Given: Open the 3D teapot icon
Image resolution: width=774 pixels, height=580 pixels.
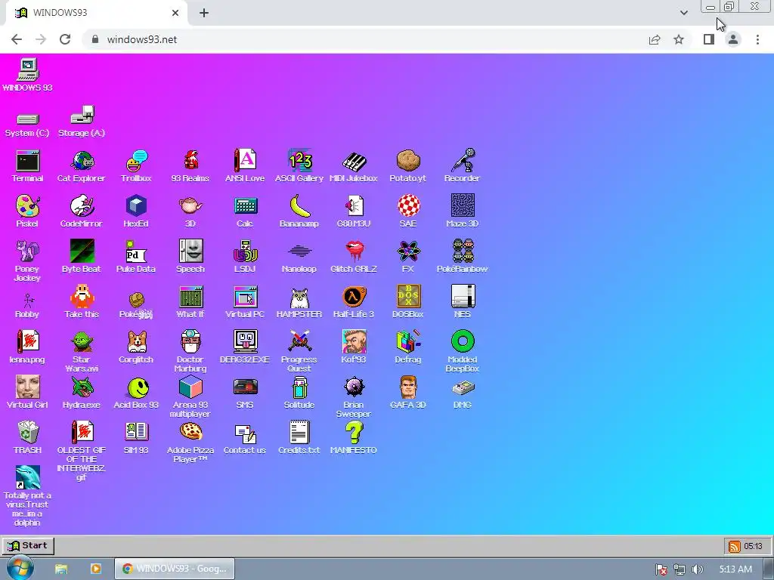Looking at the screenshot, I should click(190, 211).
